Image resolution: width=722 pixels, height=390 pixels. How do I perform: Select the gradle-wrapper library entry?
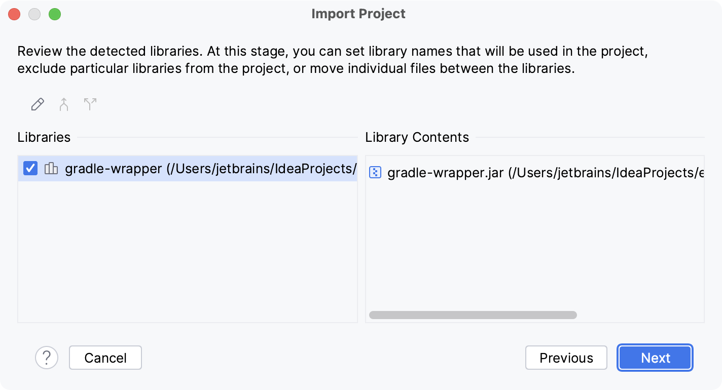pyautogui.click(x=152, y=169)
